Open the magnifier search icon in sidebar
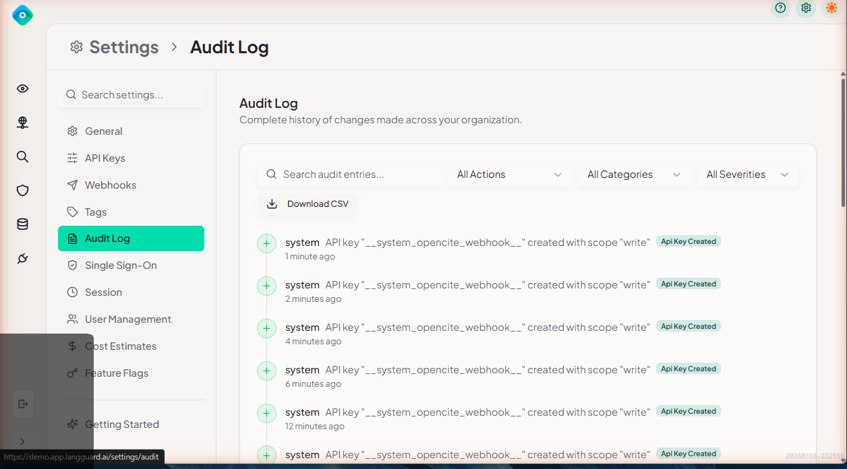This screenshot has width=847, height=469. point(23,157)
